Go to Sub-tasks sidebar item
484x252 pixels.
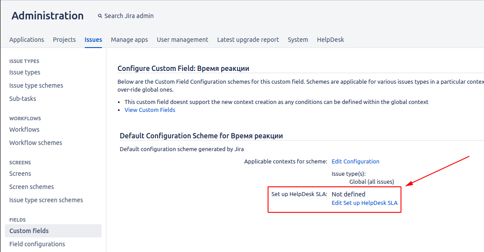[x=23, y=99]
